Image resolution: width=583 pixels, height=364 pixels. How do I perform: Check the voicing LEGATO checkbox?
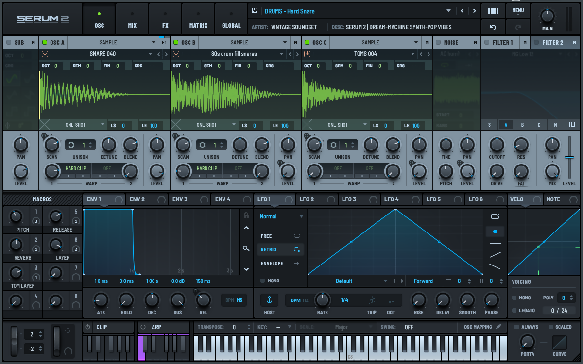pos(514,310)
